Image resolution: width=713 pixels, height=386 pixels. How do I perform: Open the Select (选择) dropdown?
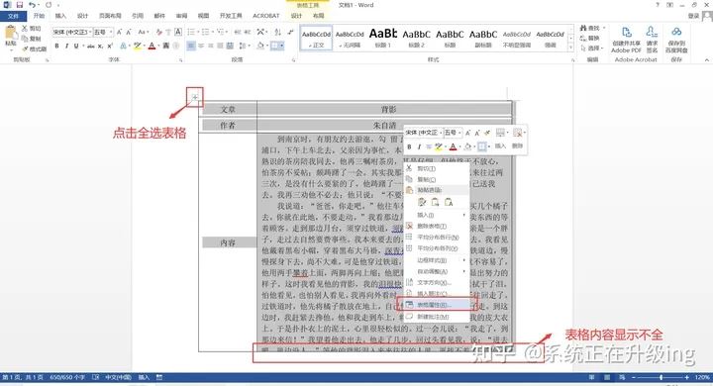[x=591, y=48]
